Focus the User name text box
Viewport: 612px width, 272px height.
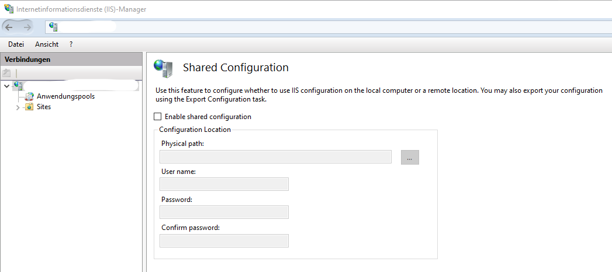pyautogui.click(x=224, y=184)
